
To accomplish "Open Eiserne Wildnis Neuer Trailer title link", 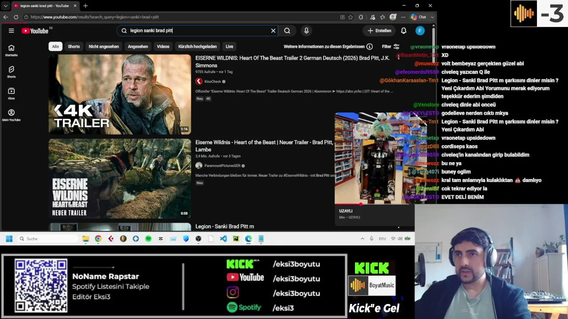I will 264,146.
